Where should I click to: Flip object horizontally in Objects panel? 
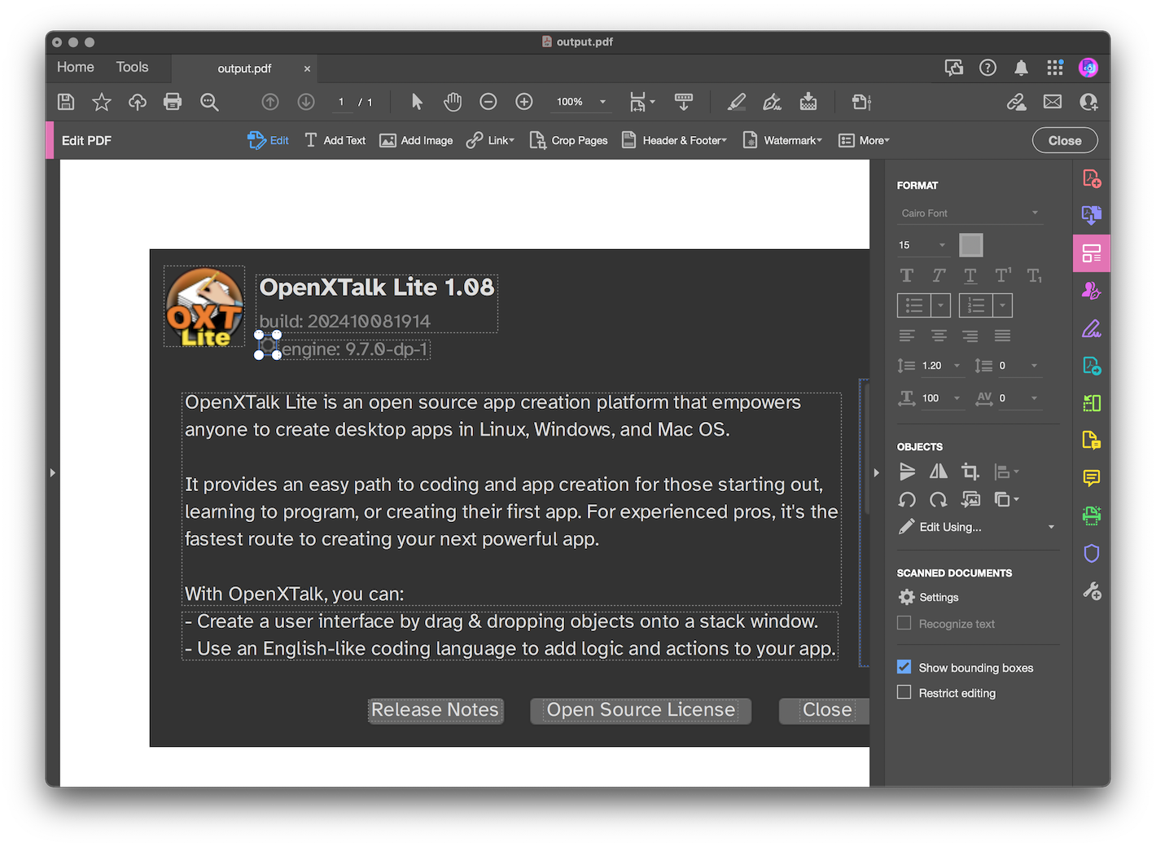point(939,472)
